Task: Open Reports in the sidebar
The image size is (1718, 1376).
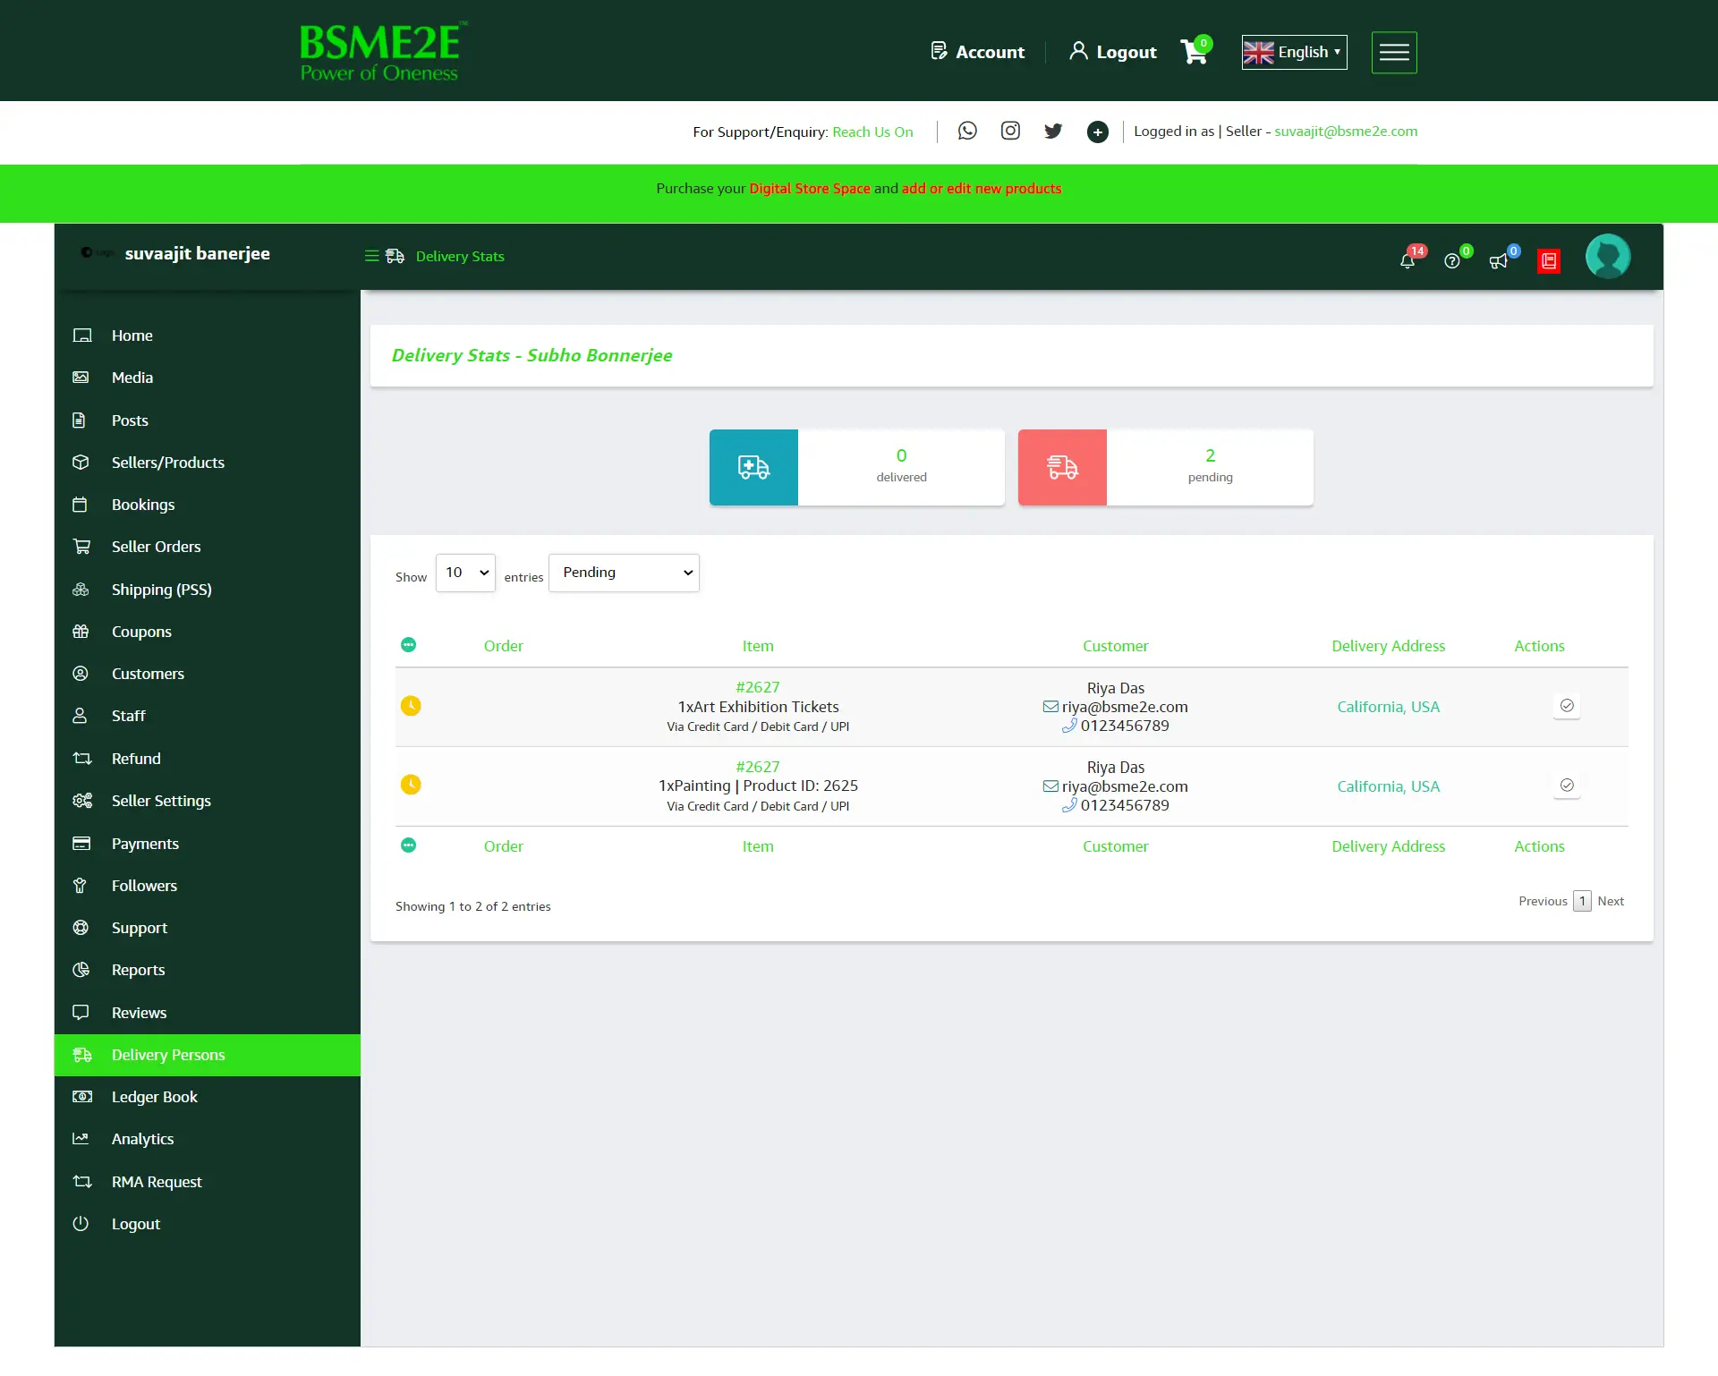Action: click(208, 970)
